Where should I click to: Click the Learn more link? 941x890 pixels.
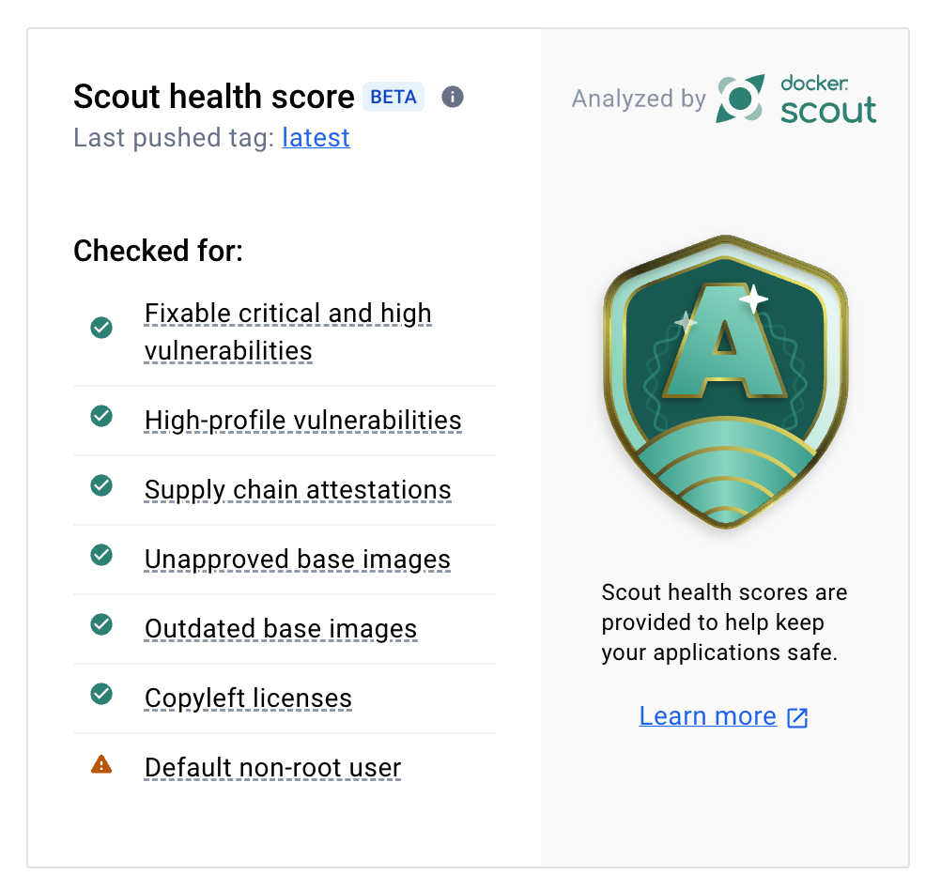[707, 715]
